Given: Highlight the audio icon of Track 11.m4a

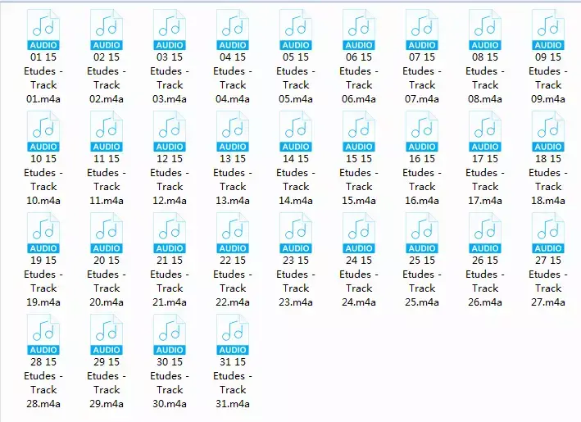Looking at the screenshot, I should pos(107,131).
